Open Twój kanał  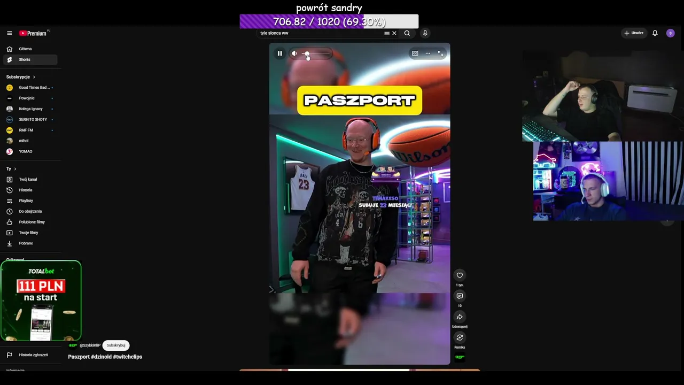tap(30, 179)
